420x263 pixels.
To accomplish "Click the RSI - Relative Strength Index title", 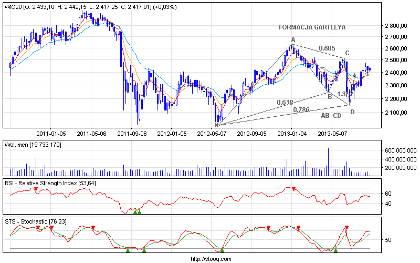I will tap(50, 183).
